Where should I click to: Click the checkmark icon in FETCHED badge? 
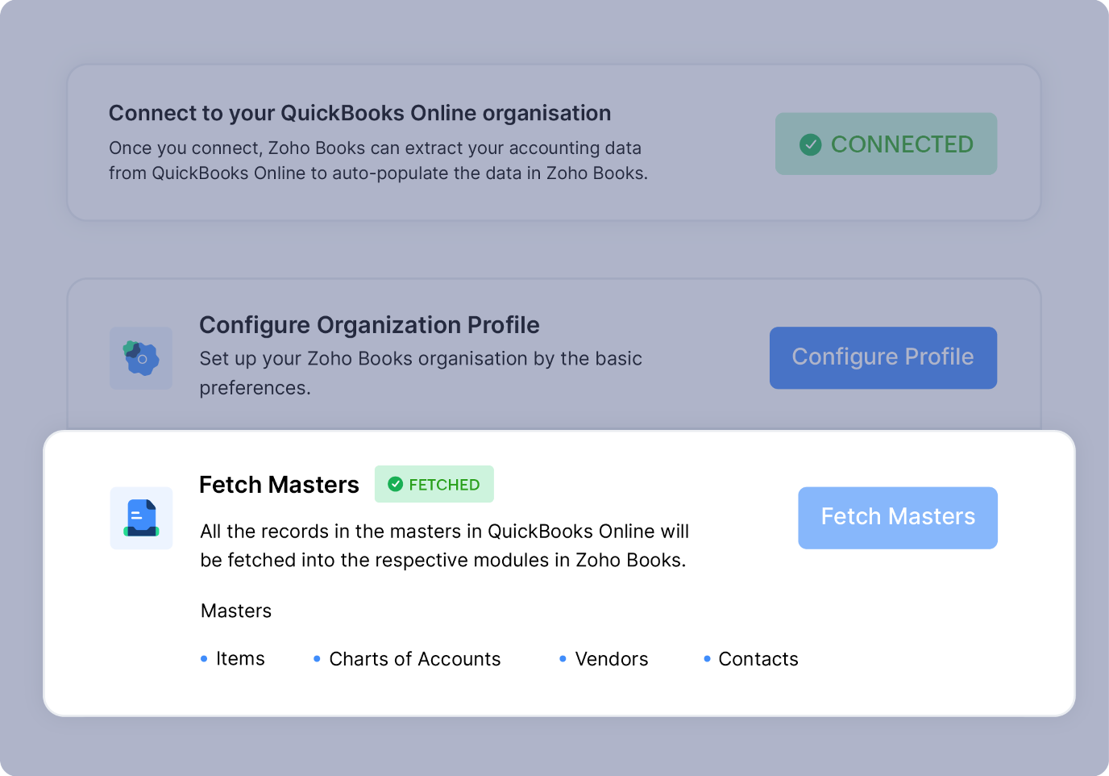point(396,484)
